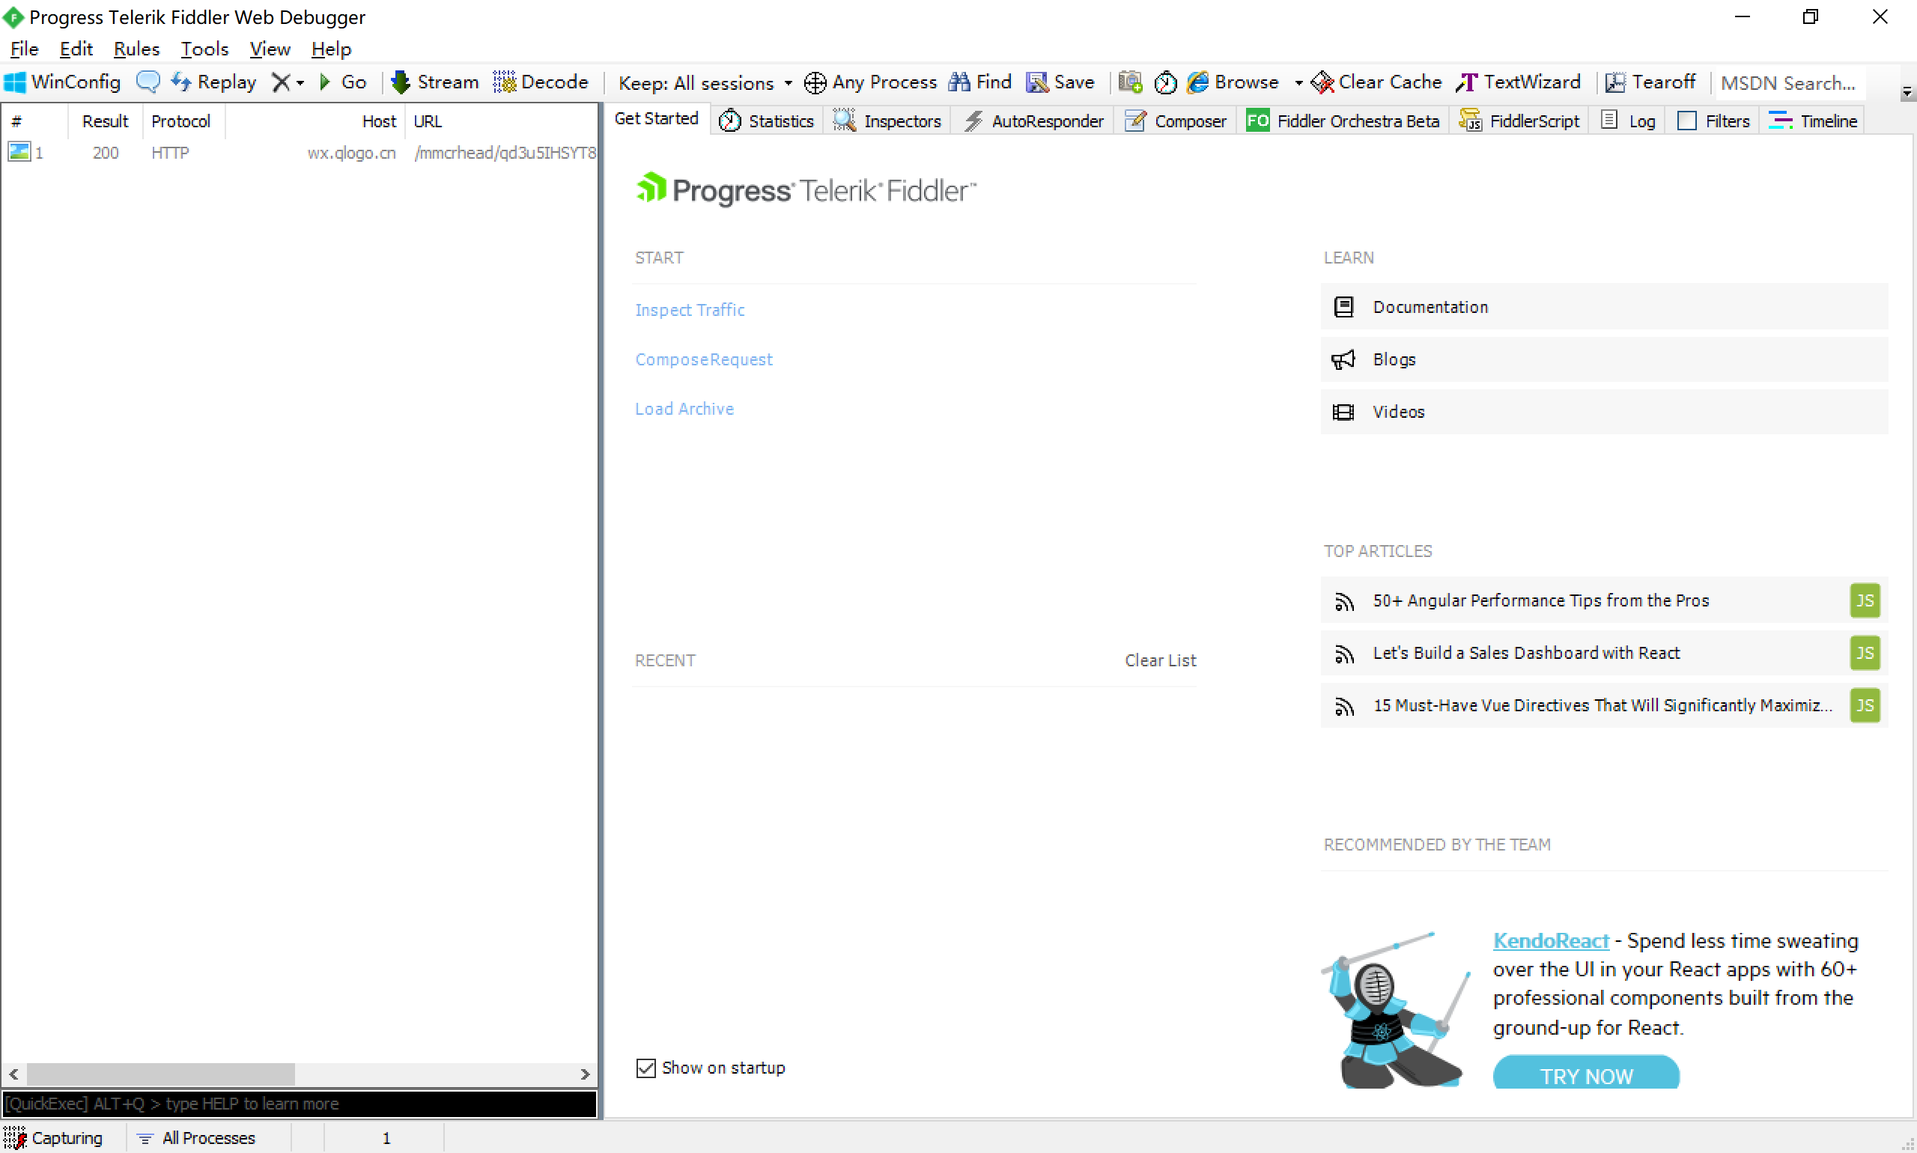This screenshot has width=1917, height=1153.
Task: Open Find sessions binoculars
Action: [x=980, y=82]
